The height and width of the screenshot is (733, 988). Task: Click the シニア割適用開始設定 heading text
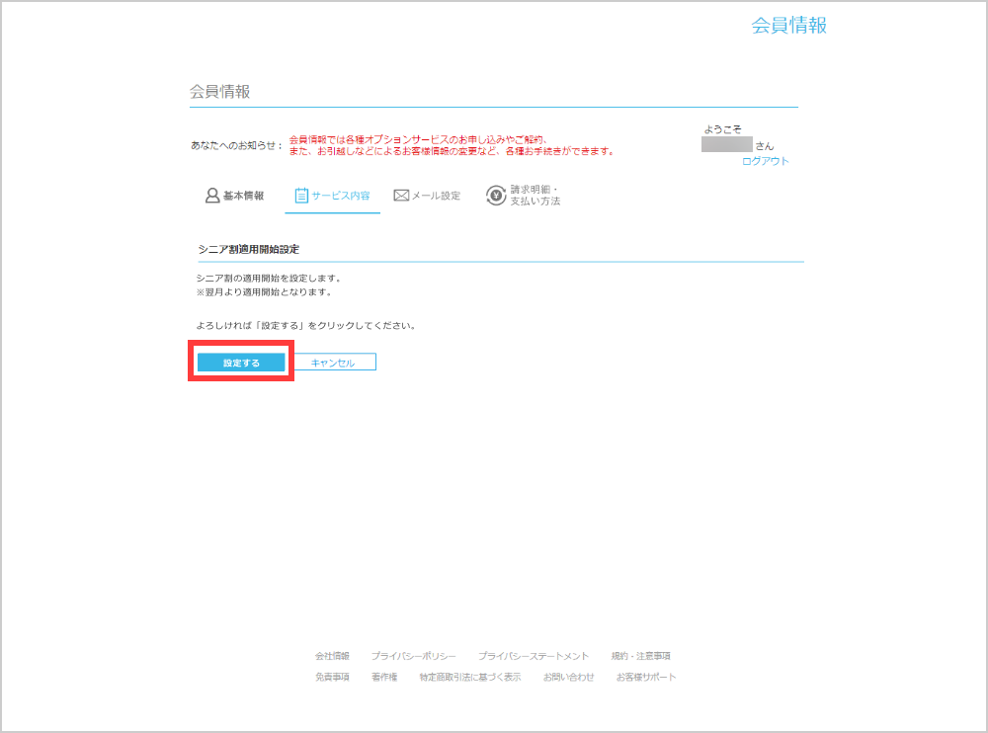point(249,249)
